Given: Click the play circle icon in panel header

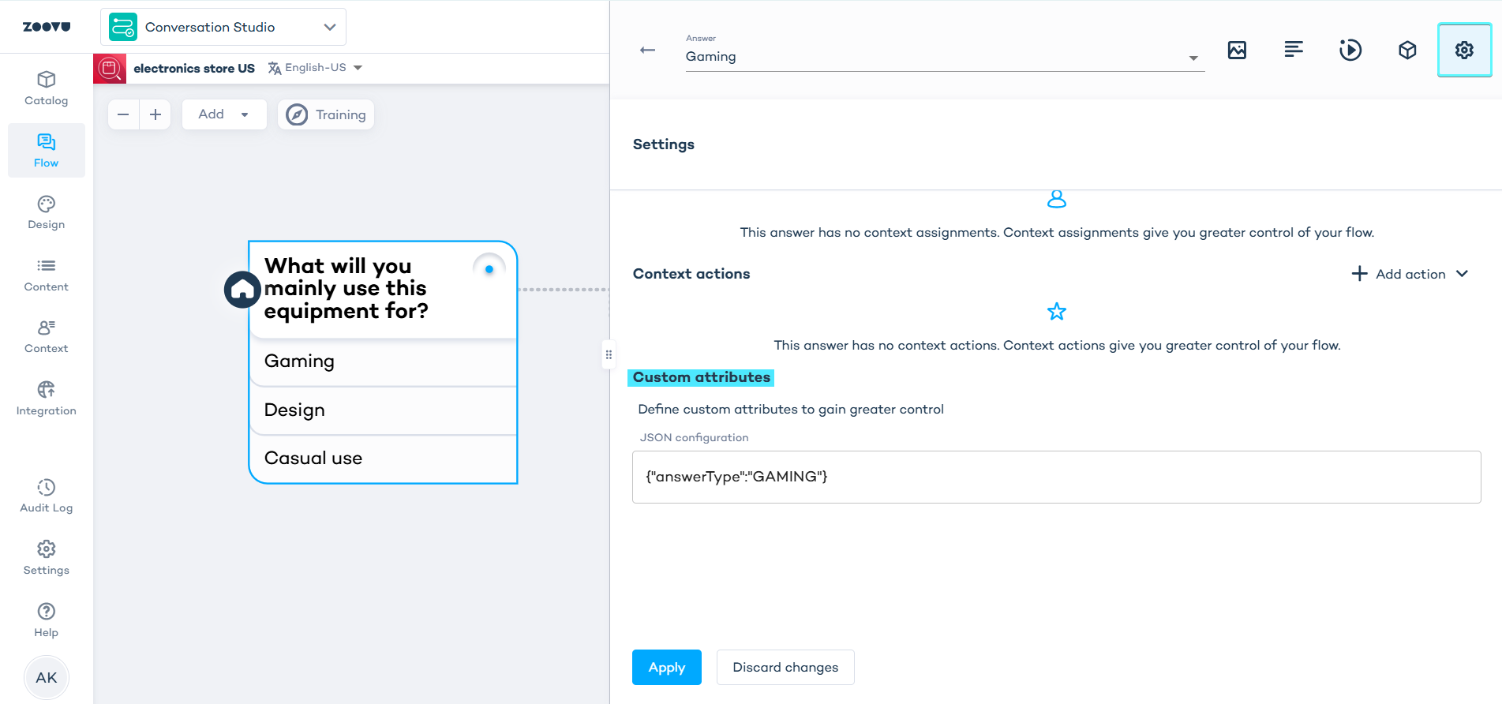Looking at the screenshot, I should click(x=1350, y=51).
